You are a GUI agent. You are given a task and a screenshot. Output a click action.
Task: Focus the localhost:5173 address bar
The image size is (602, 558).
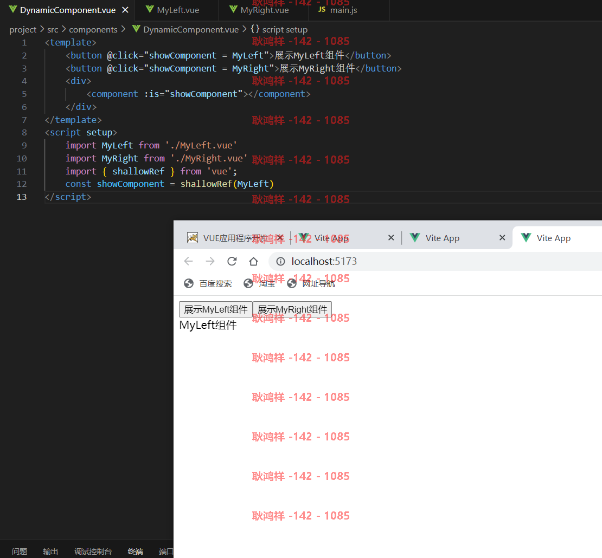(434, 262)
